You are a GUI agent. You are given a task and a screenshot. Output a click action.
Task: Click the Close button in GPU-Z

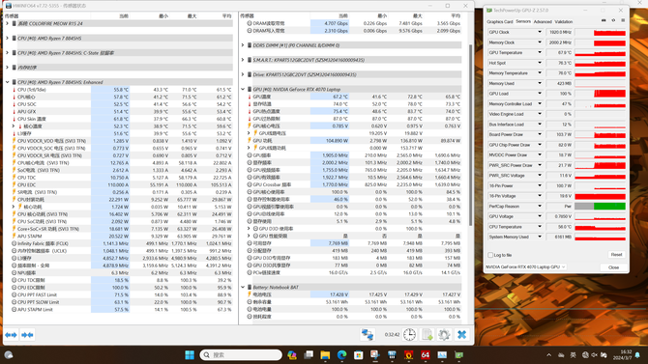pos(613,267)
